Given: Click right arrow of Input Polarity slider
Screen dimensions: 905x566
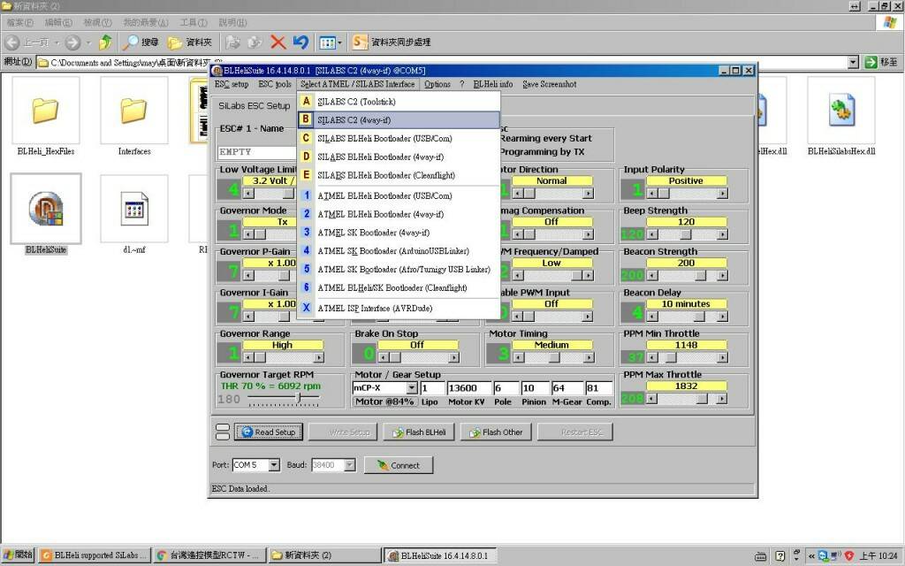Looking at the screenshot, I should click(x=722, y=194).
